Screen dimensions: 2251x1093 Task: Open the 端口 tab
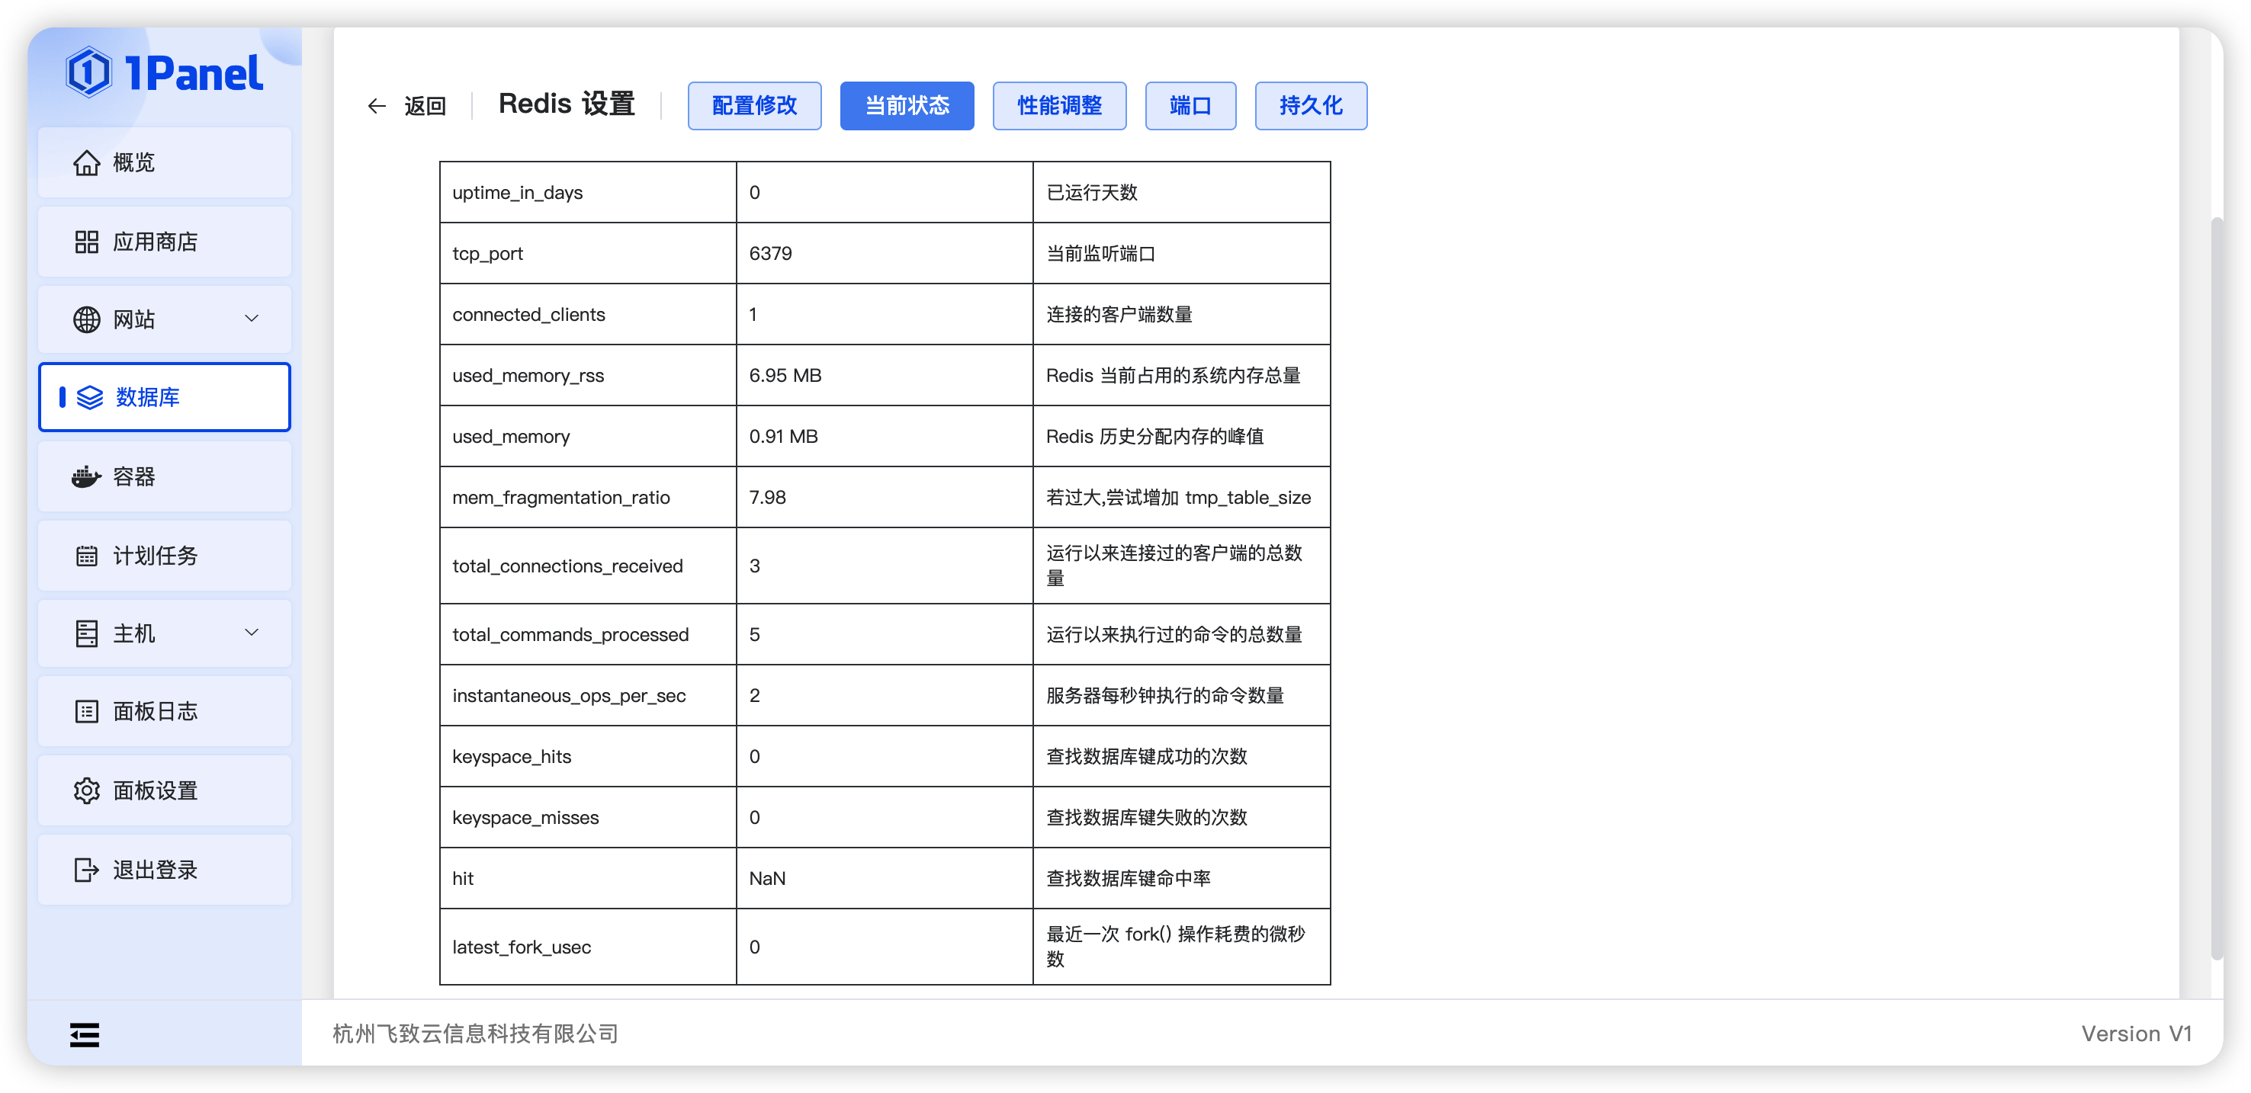[1190, 106]
